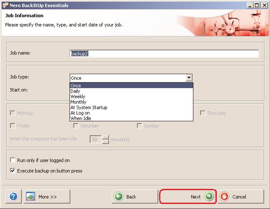The height and width of the screenshot is (209, 270).
Task: Choose Weekly job type
Action: 131,97
